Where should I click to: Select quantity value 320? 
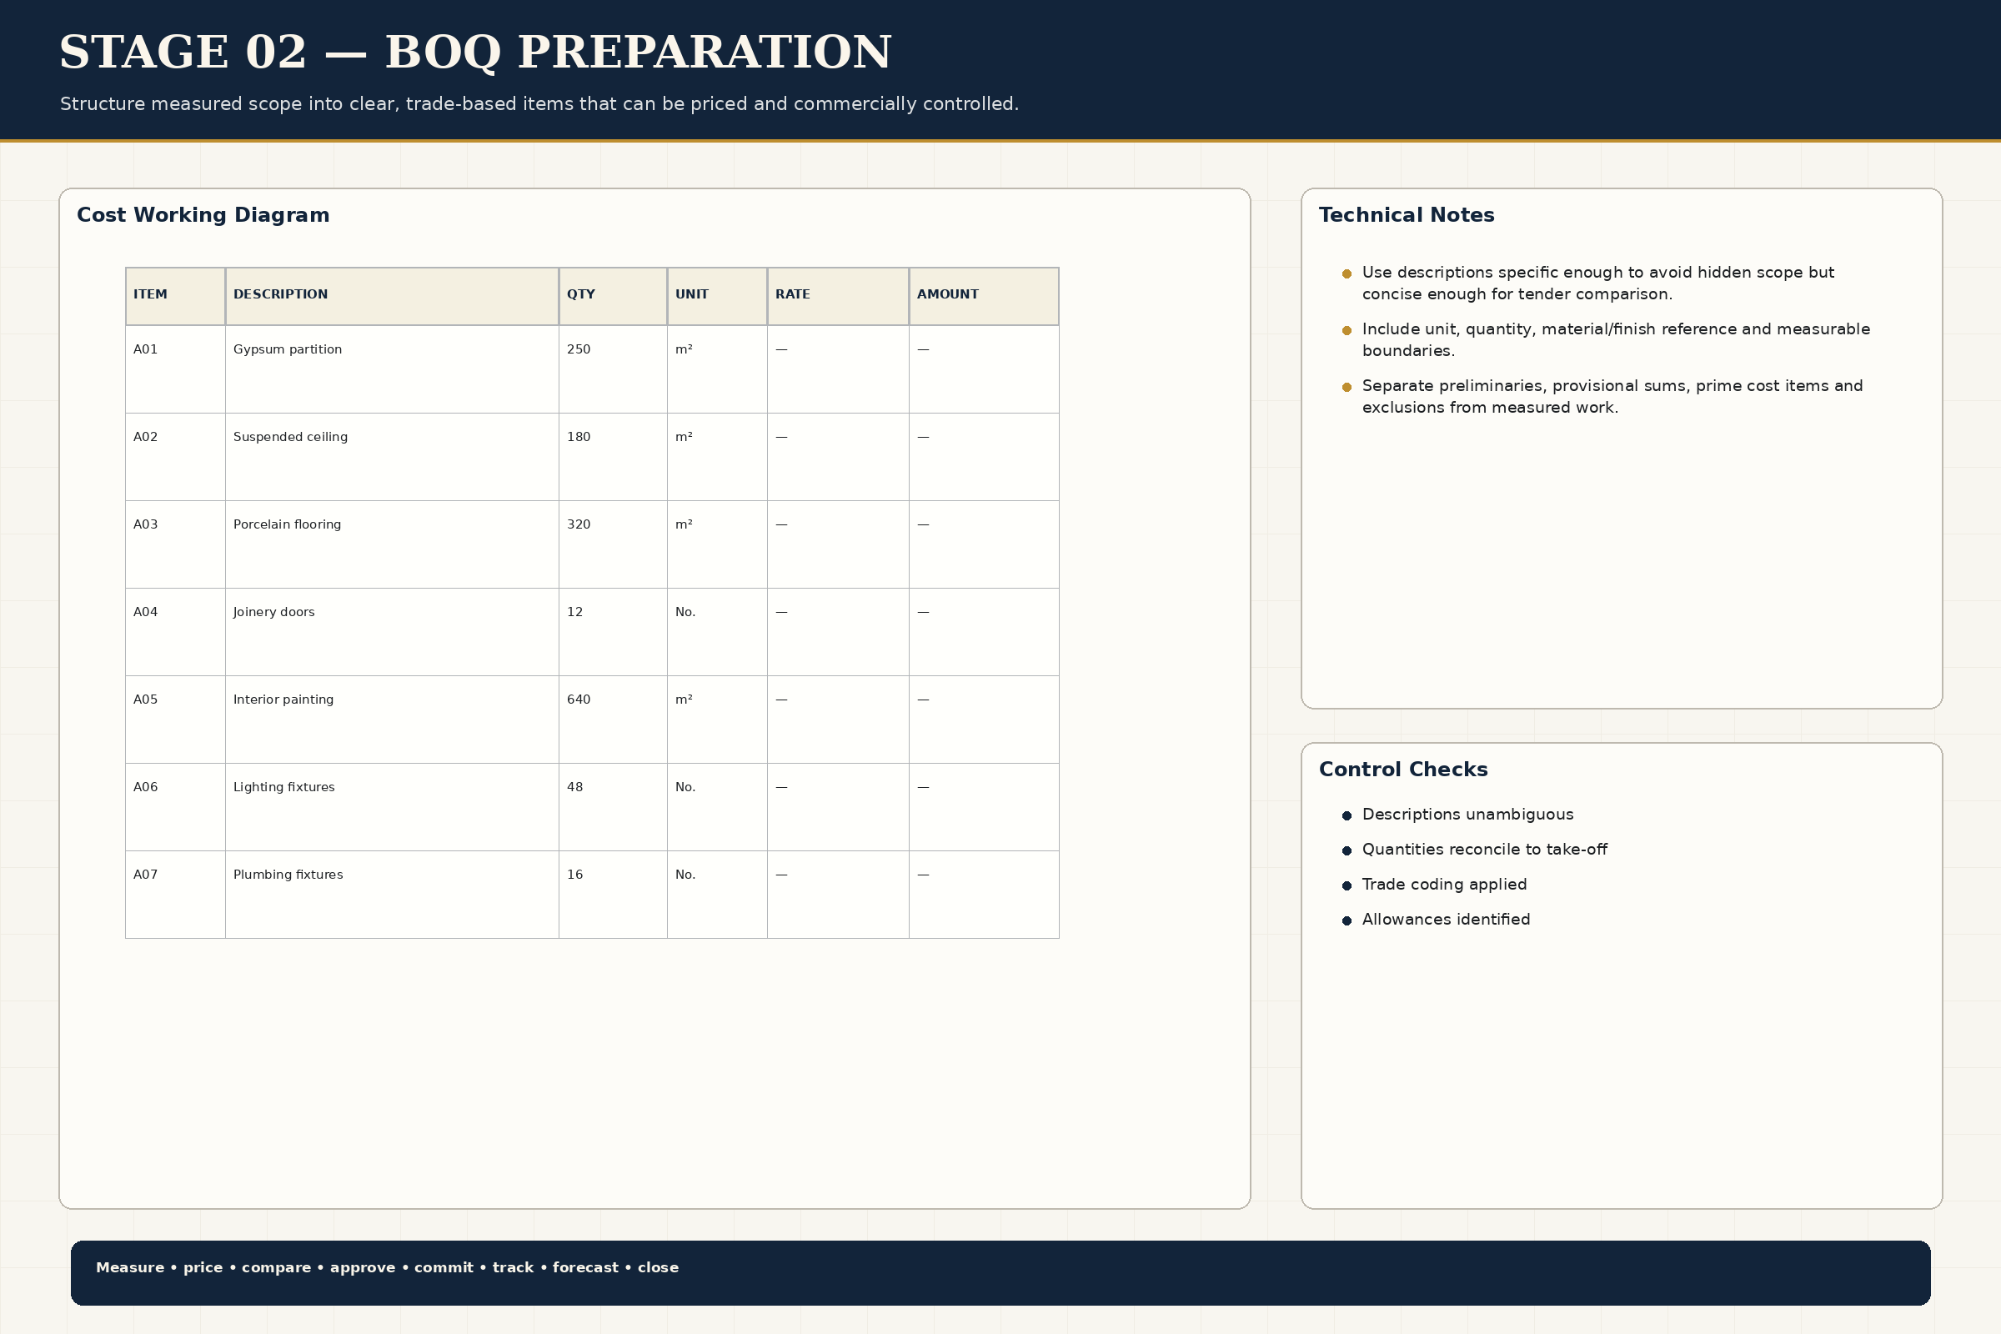coord(579,525)
